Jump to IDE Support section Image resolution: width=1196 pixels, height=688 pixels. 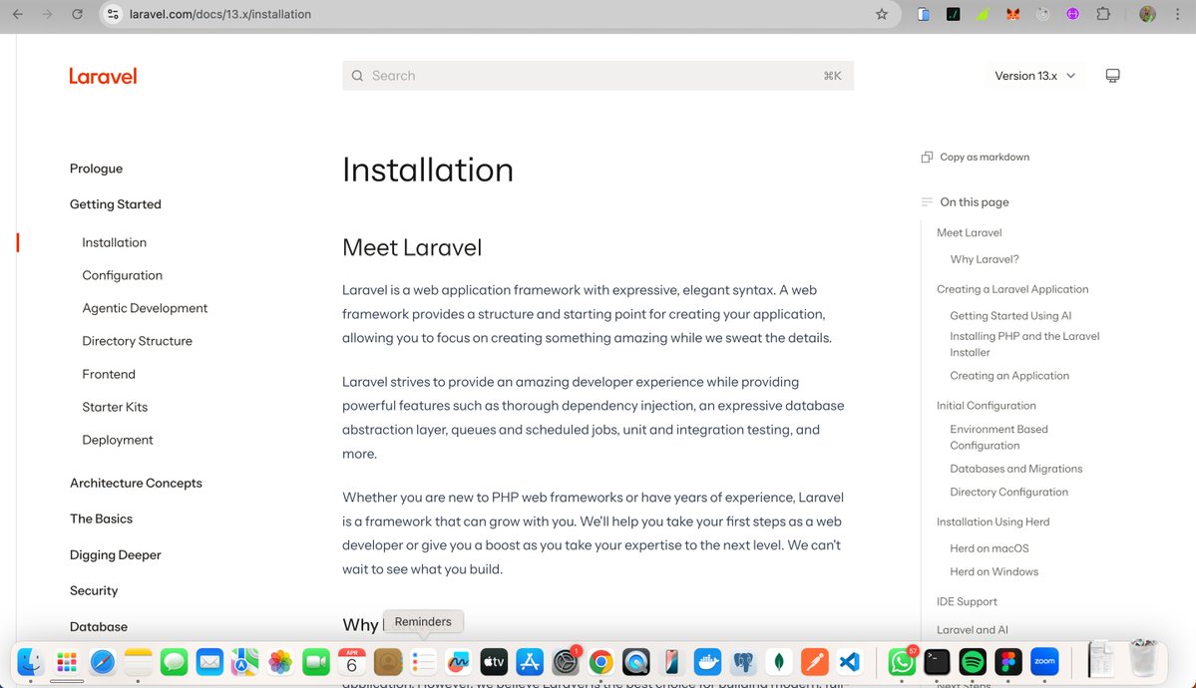point(967,602)
